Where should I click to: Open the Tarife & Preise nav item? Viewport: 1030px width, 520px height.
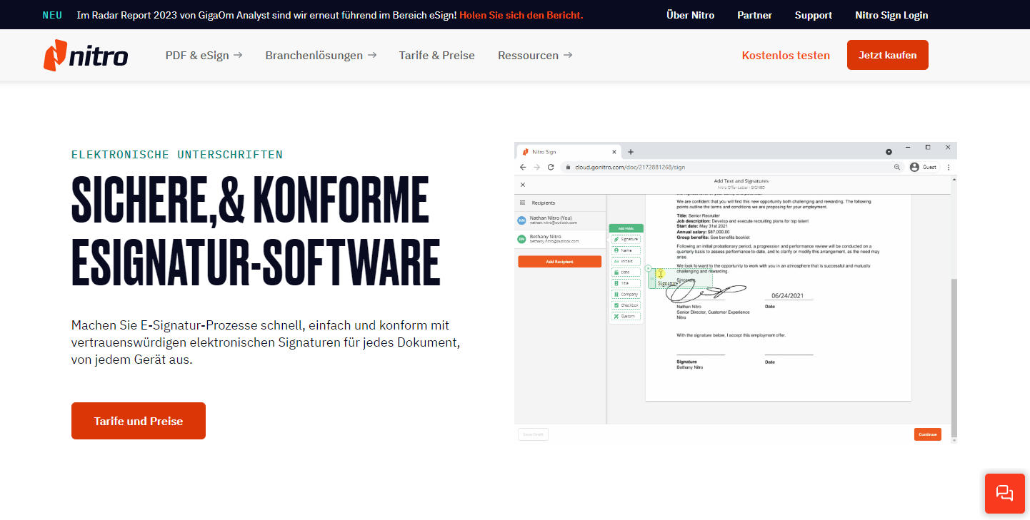437,55
